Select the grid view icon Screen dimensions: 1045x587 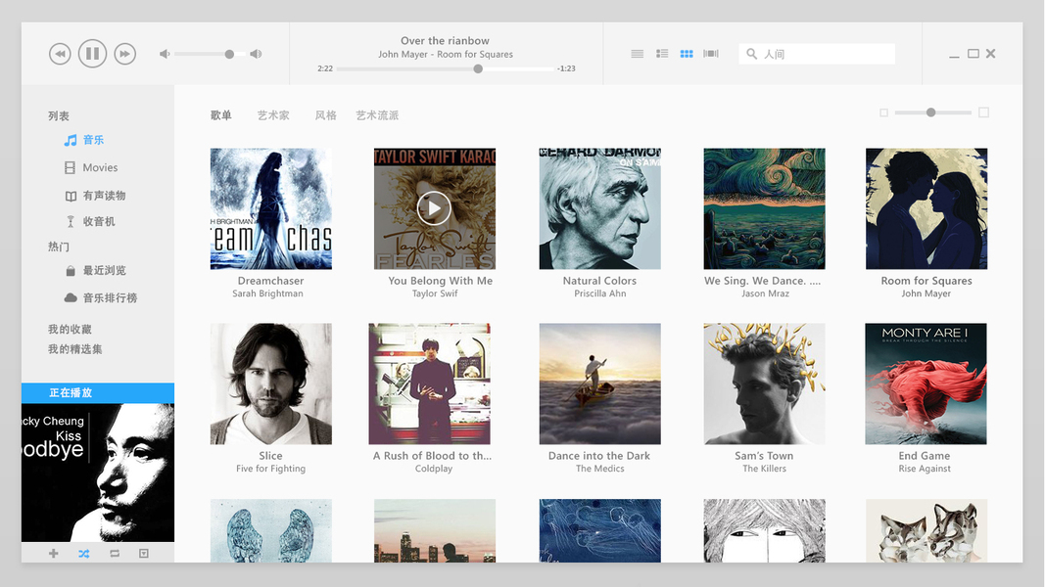coord(687,54)
